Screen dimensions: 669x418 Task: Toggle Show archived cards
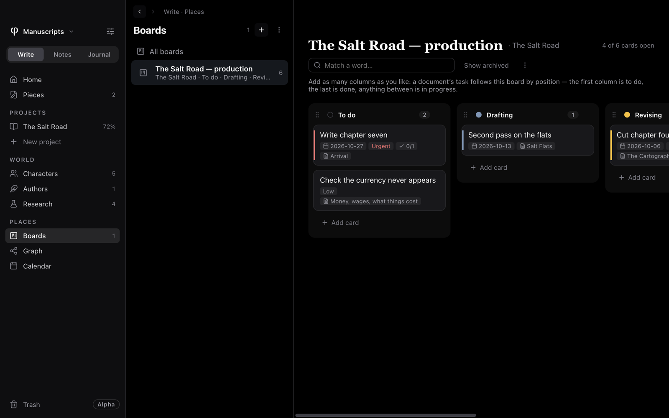pyautogui.click(x=486, y=65)
